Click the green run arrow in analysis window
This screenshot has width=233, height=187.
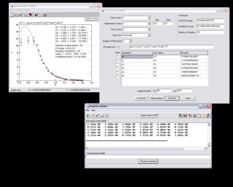point(88,116)
